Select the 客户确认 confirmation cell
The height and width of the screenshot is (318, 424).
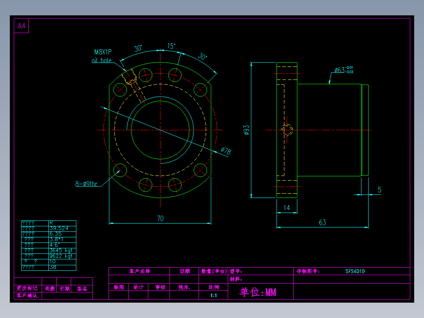click(x=27, y=296)
